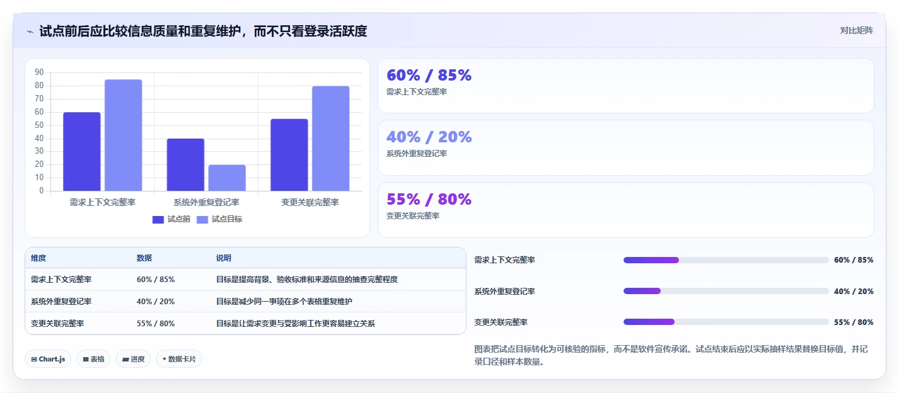
Task: Click the 试点前 bar for 变更关联完整率
Action: coord(289,155)
